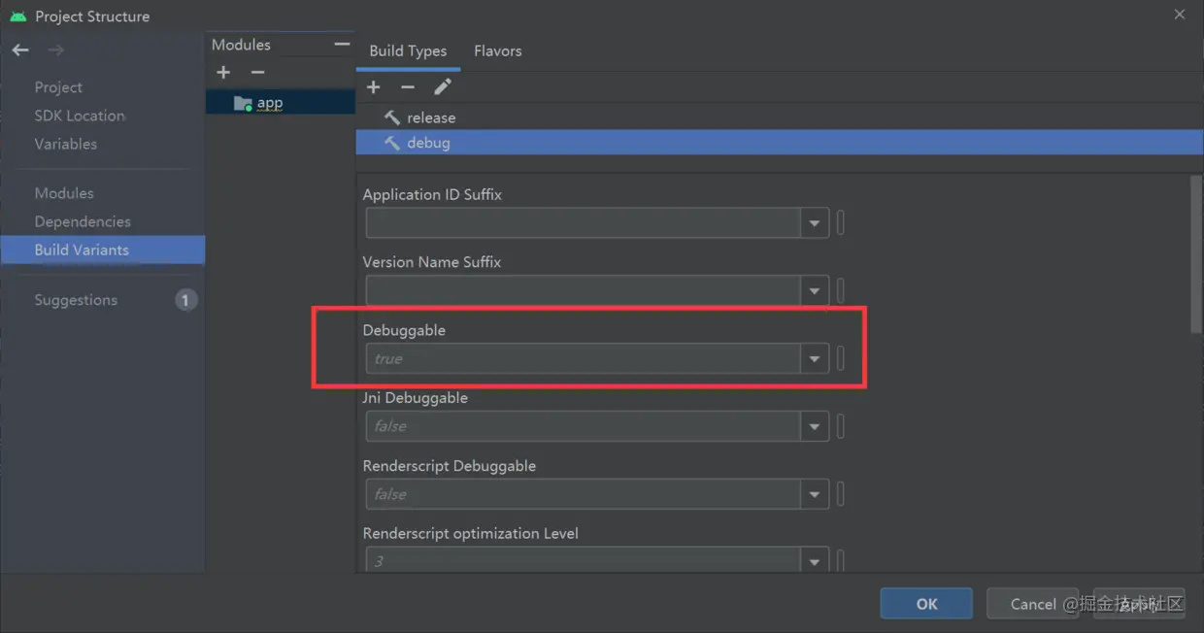Click the back navigation arrow

[x=20, y=50]
